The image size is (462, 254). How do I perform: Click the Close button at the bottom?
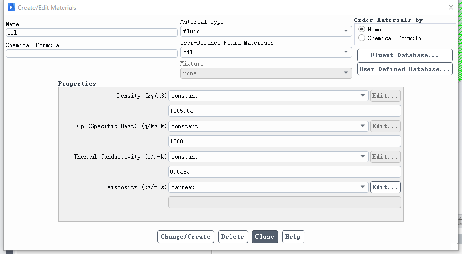coord(264,237)
